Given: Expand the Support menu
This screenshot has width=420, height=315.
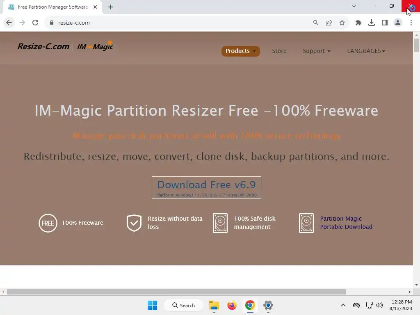Looking at the screenshot, I should [x=316, y=51].
